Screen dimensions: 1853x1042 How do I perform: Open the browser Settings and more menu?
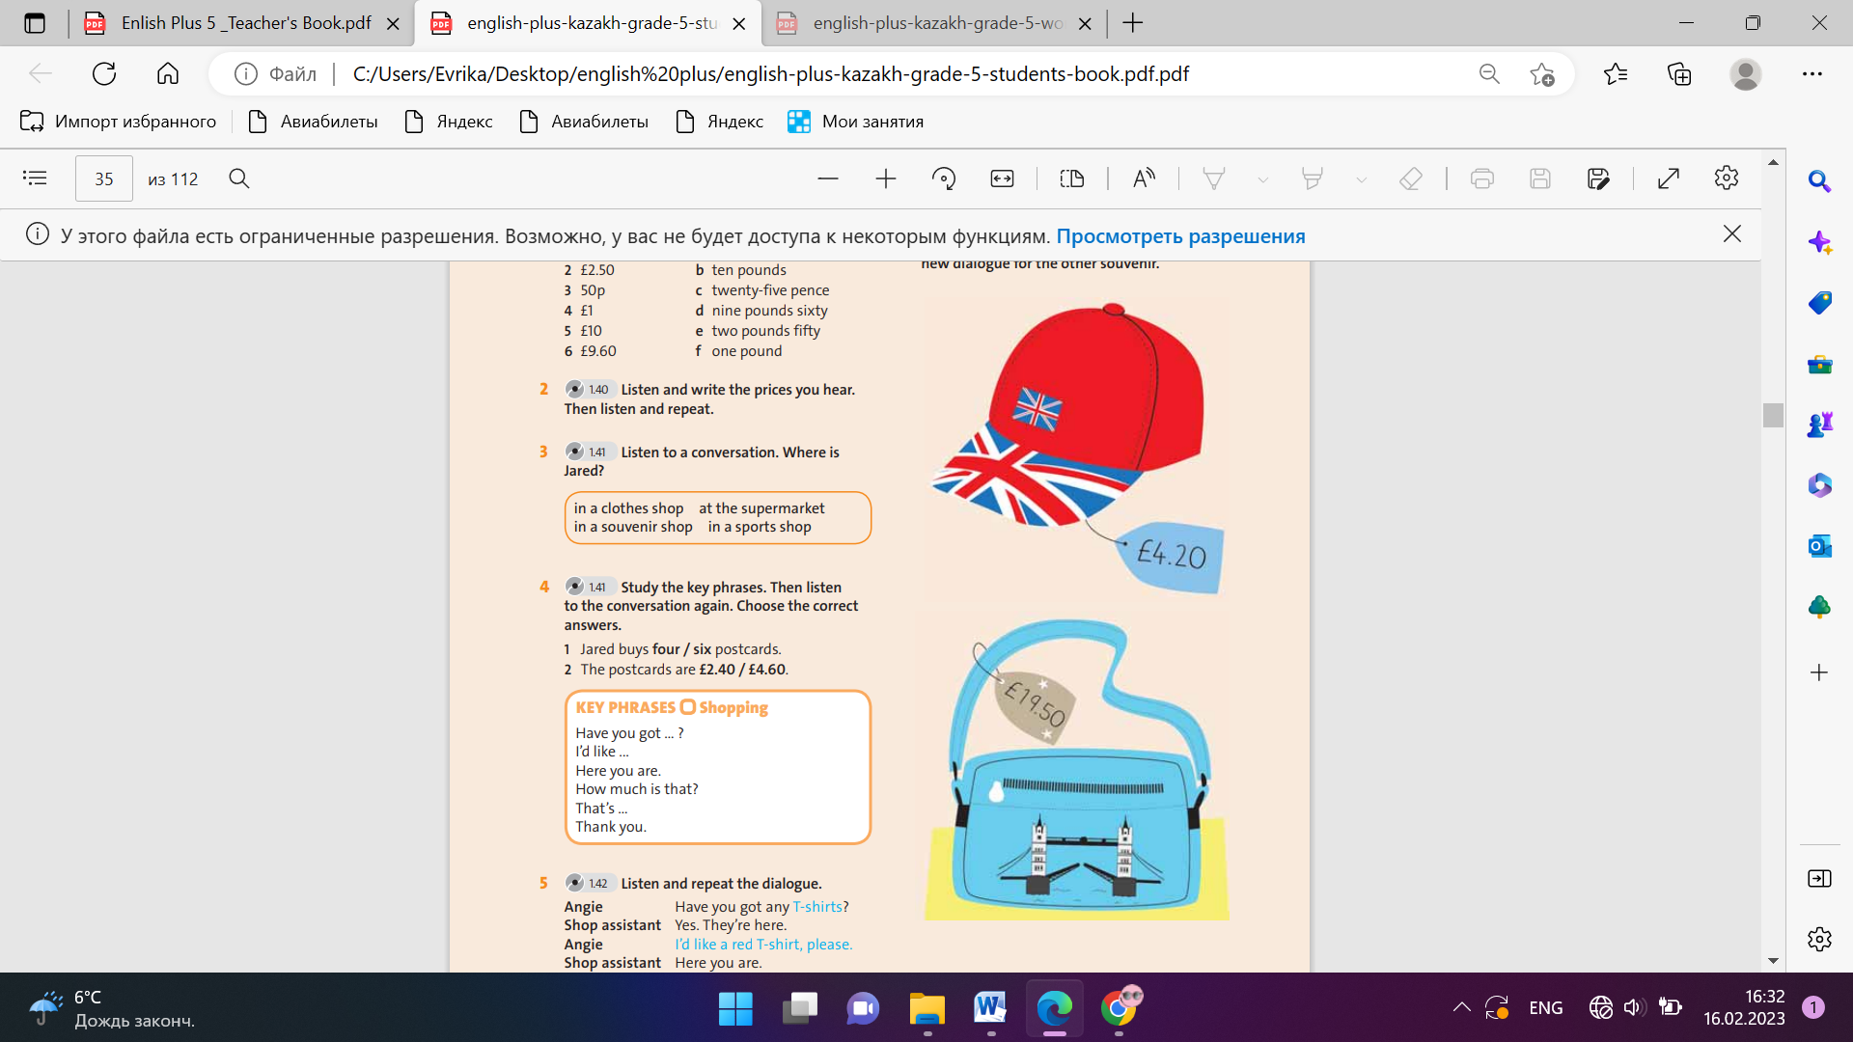click(1812, 73)
